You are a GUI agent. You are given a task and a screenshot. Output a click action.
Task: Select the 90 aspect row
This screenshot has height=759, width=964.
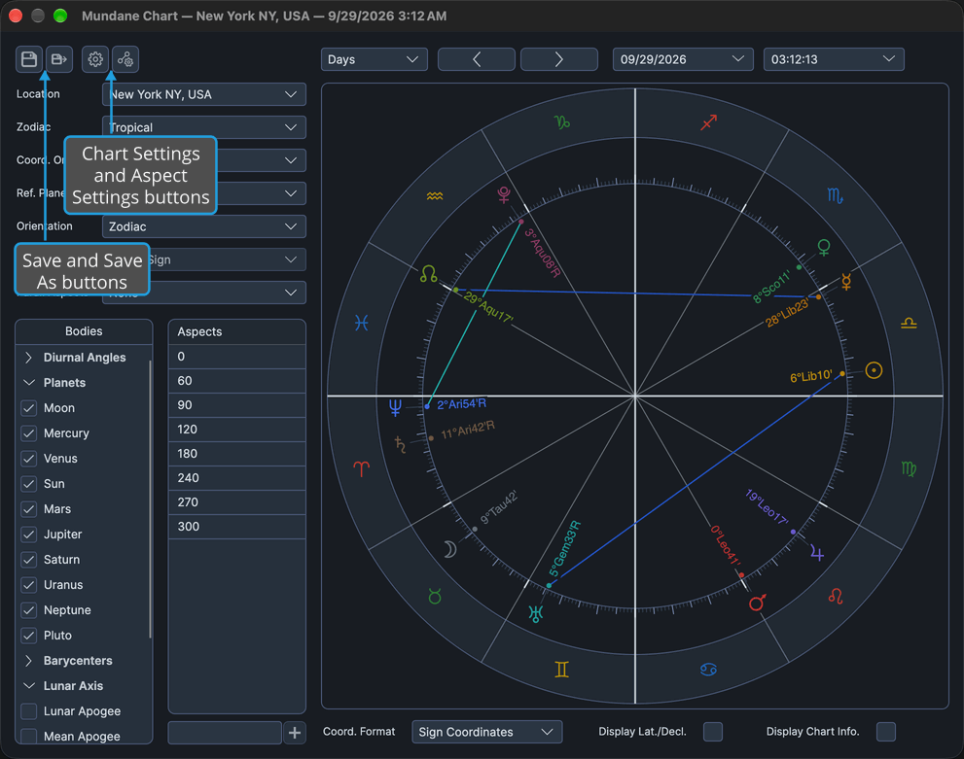237,405
